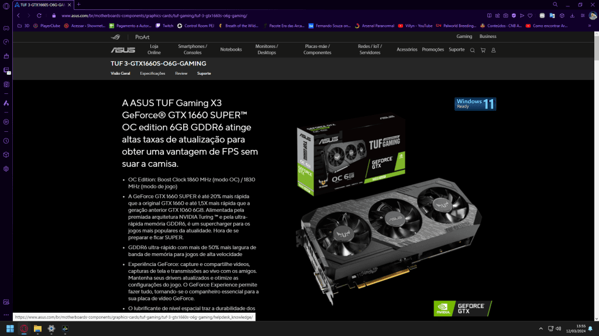Open Extensions cube icon in sidebar

(6, 155)
